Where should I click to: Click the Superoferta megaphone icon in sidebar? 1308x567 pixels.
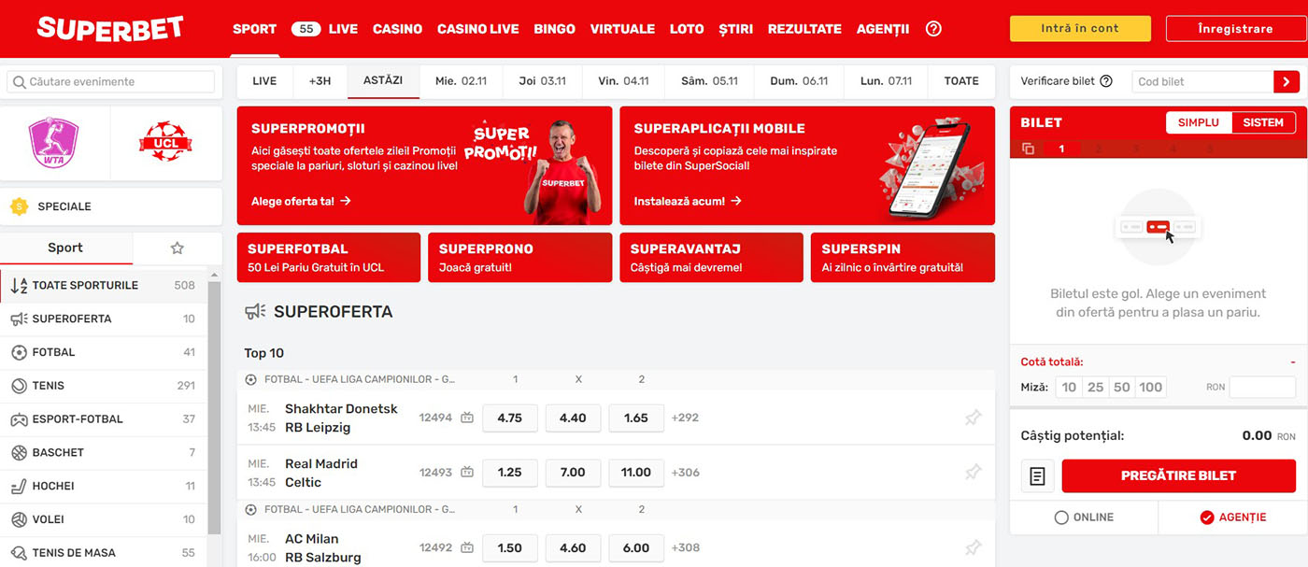(19, 319)
